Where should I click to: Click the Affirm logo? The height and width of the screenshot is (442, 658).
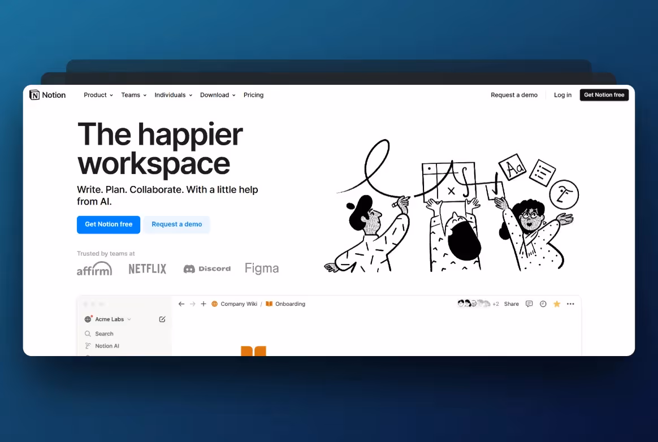click(94, 268)
